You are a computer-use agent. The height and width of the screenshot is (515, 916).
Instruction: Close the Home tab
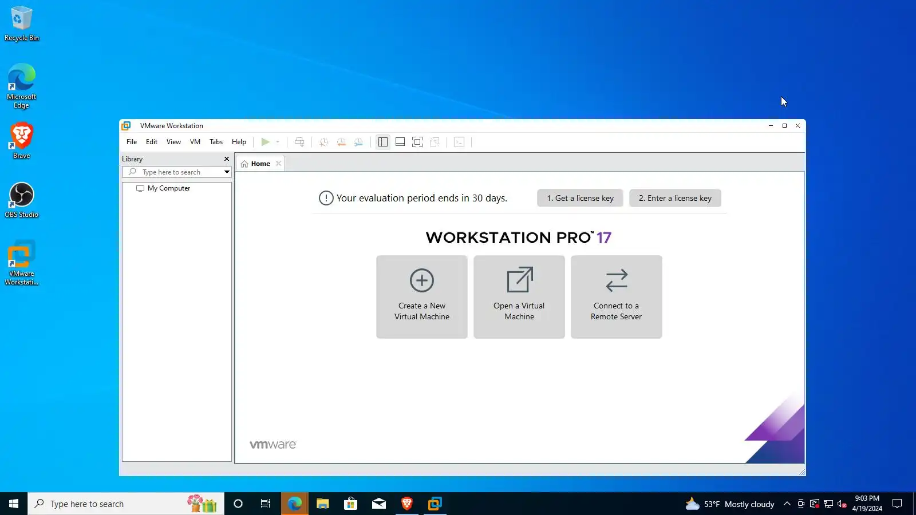coord(278,164)
